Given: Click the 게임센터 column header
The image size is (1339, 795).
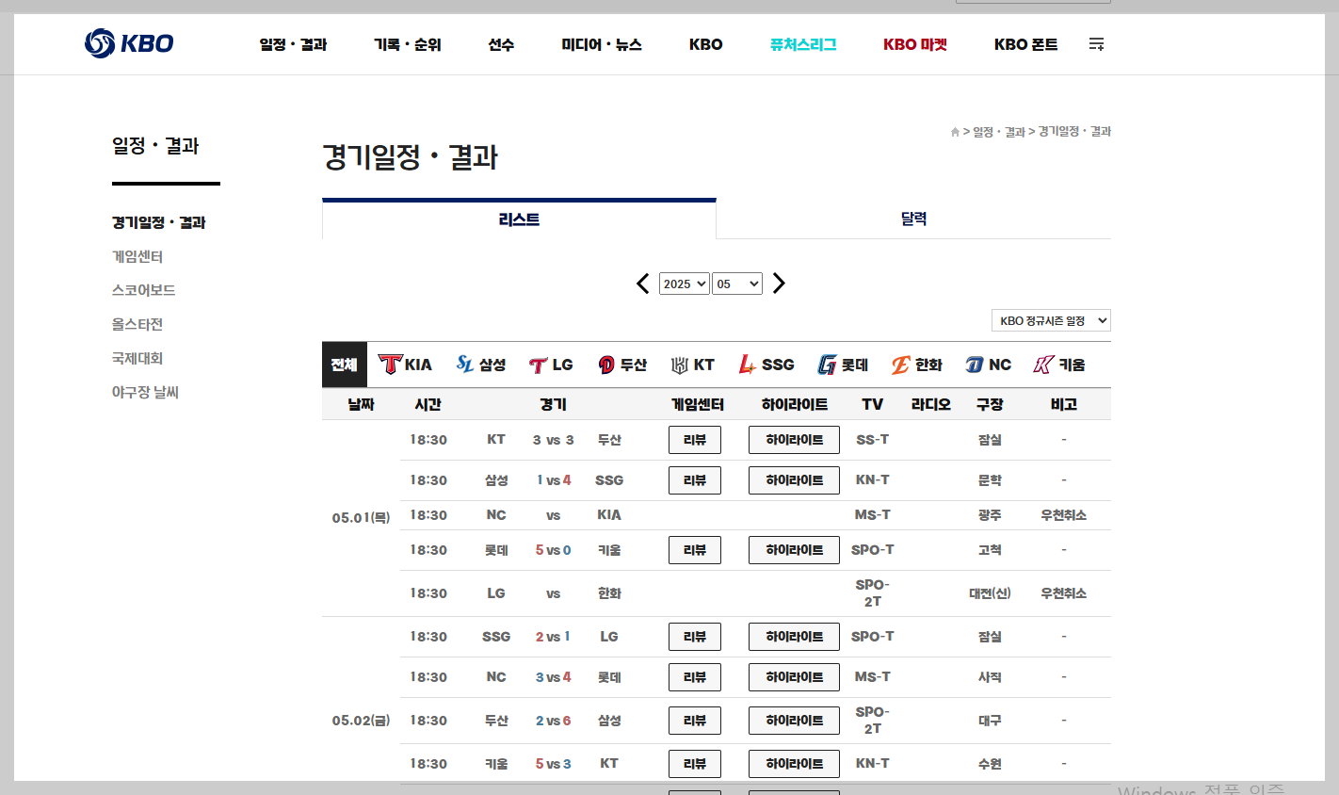Looking at the screenshot, I should click(697, 404).
